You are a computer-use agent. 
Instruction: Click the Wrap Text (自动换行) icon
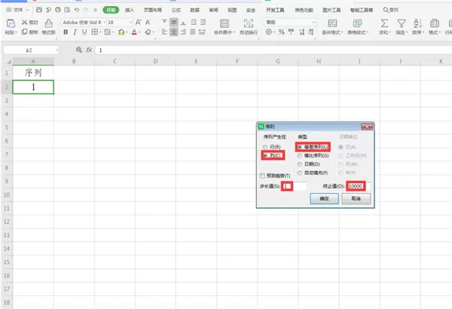pyautogui.click(x=249, y=23)
